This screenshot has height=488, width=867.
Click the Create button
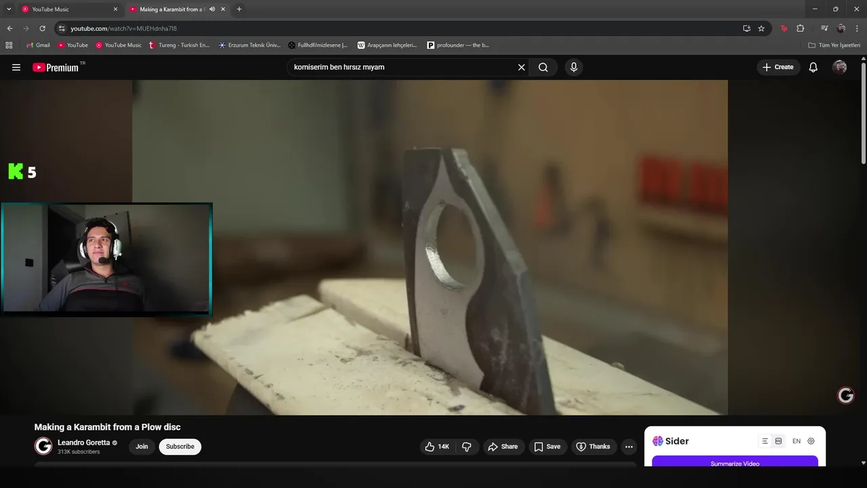click(778, 67)
